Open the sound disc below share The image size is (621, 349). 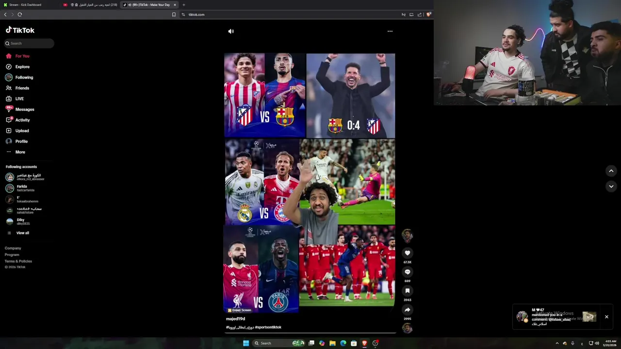pyautogui.click(x=407, y=329)
